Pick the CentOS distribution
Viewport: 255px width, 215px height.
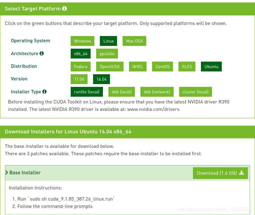coord(163,67)
